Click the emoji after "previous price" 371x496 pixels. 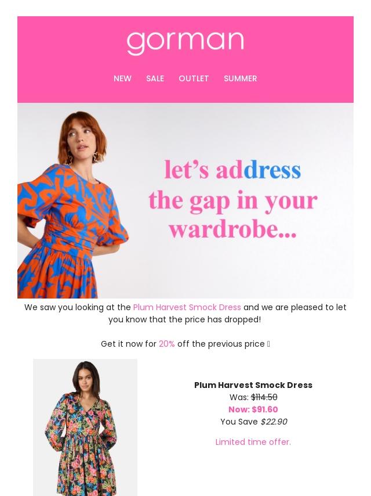(x=268, y=344)
